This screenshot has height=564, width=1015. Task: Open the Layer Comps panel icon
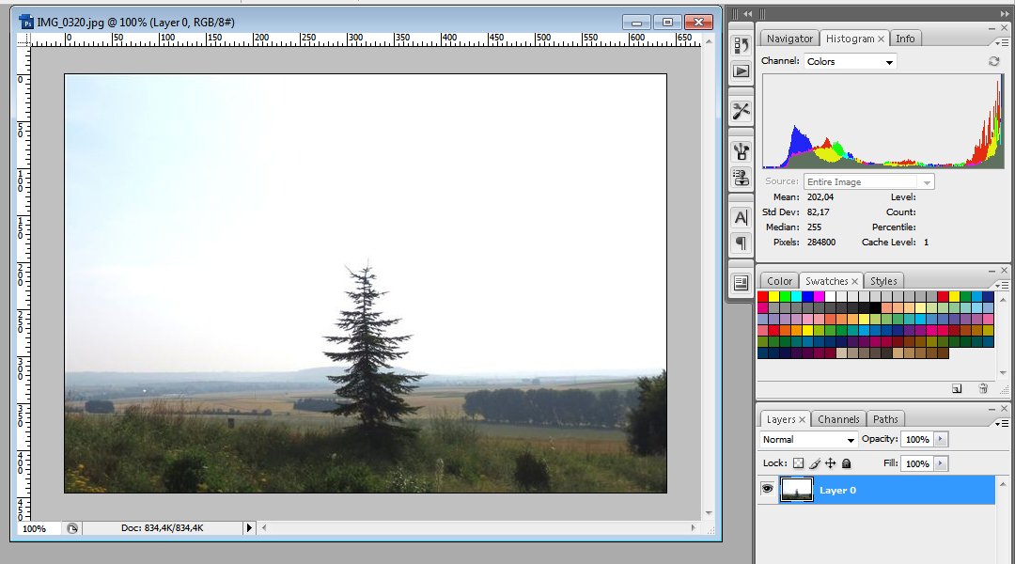click(x=741, y=283)
